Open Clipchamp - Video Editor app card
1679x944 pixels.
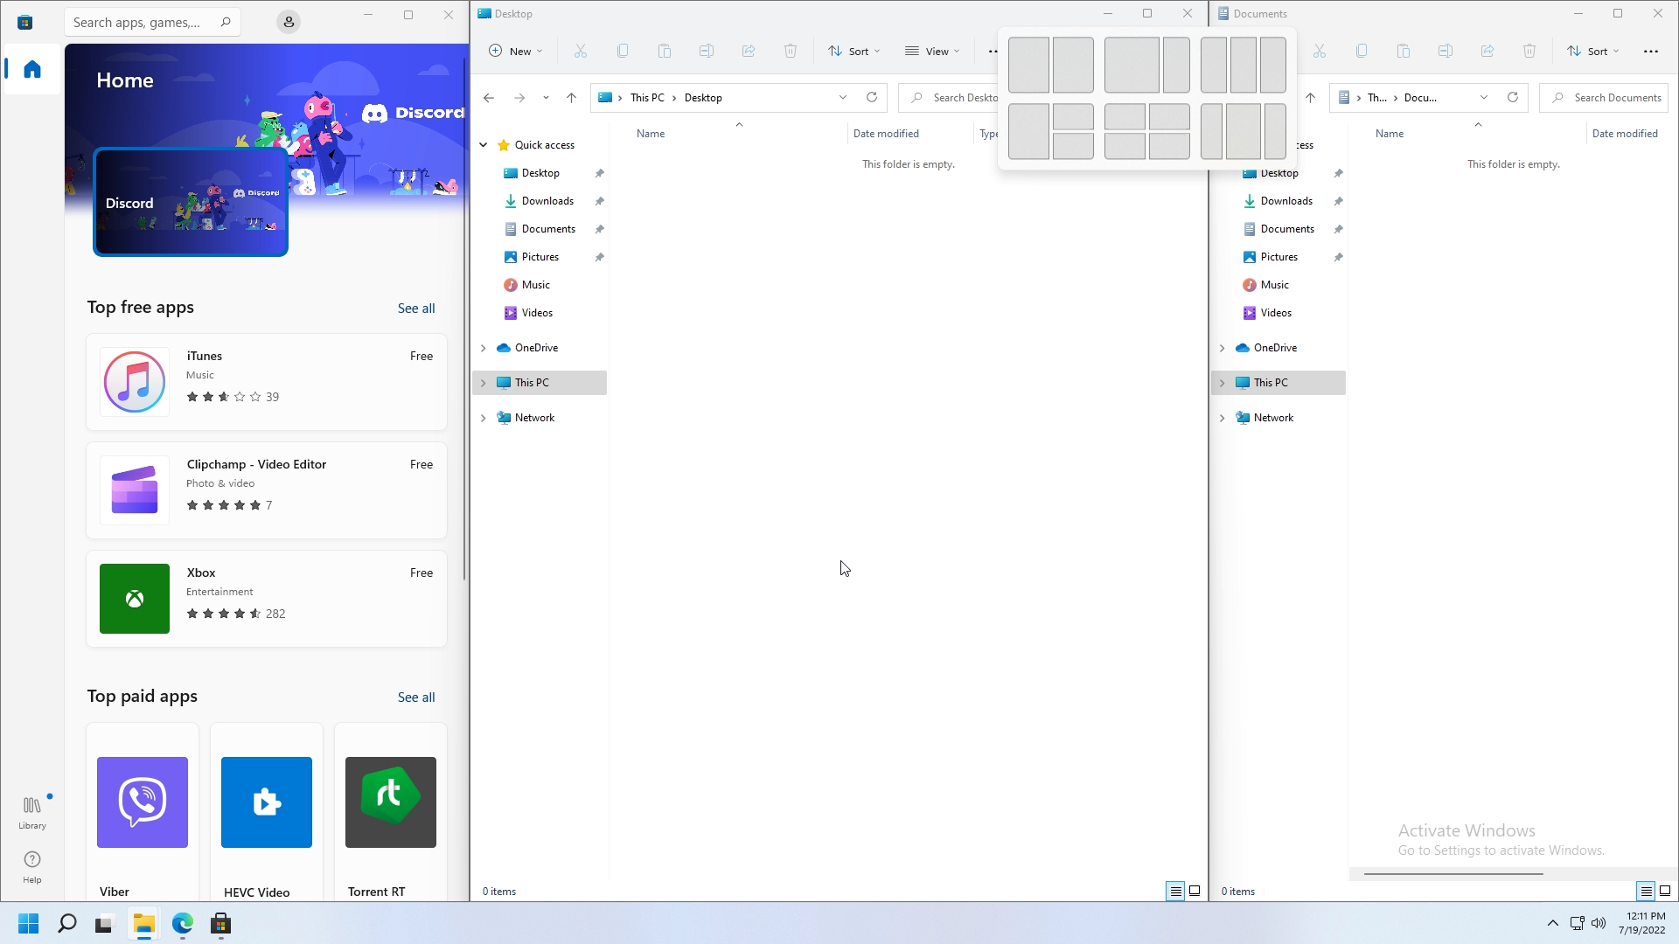267,490
